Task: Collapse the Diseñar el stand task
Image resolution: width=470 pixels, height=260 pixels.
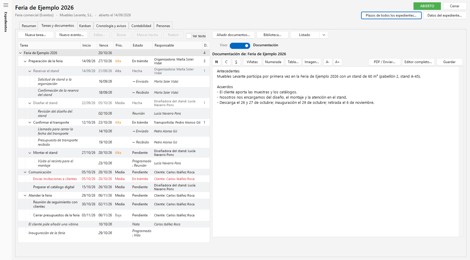Action: coord(30,103)
